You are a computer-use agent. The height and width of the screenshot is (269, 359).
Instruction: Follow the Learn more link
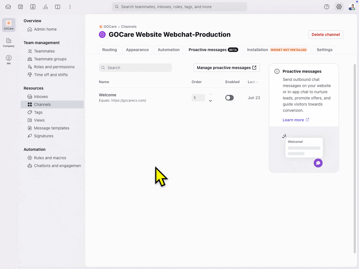[296, 120]
